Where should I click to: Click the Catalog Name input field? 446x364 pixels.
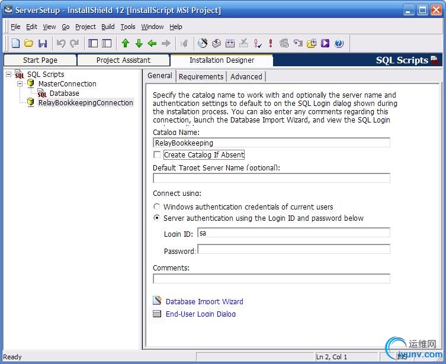coord(271,143)
